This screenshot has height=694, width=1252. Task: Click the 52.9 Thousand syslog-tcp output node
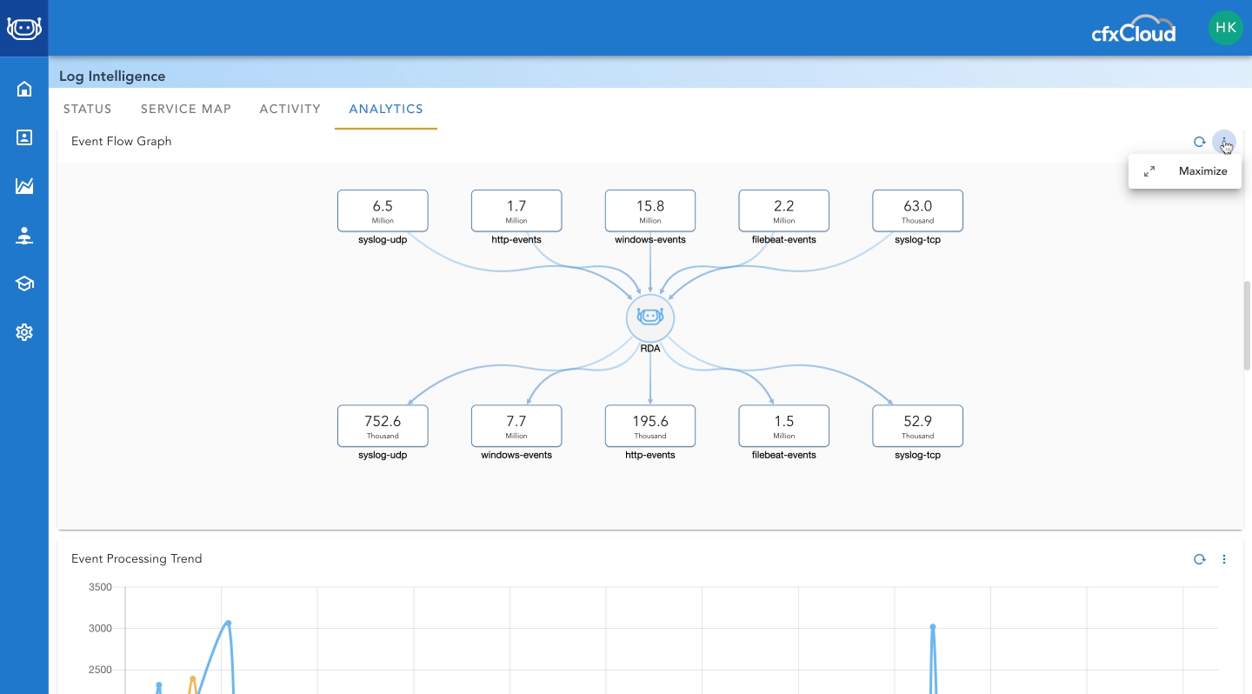pos(918,426)
